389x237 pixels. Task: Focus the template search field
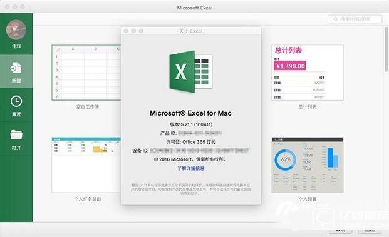355,19
